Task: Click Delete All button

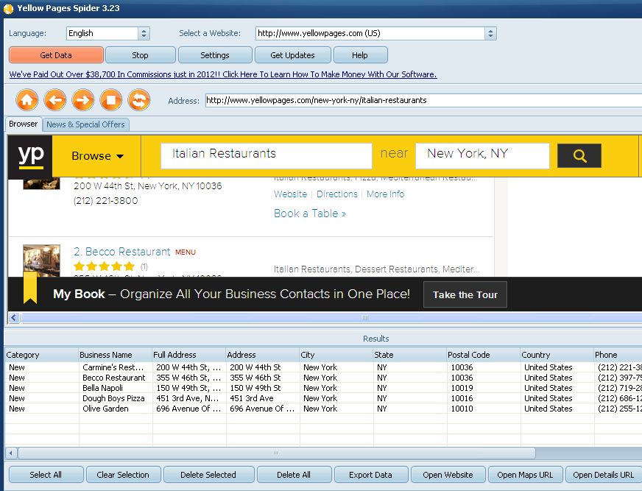Action: (294, 475)
